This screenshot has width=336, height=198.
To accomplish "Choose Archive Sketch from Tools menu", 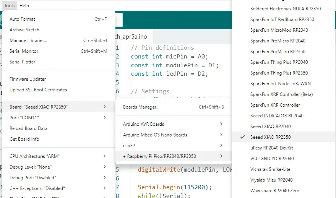I will (x=24, y=30).
